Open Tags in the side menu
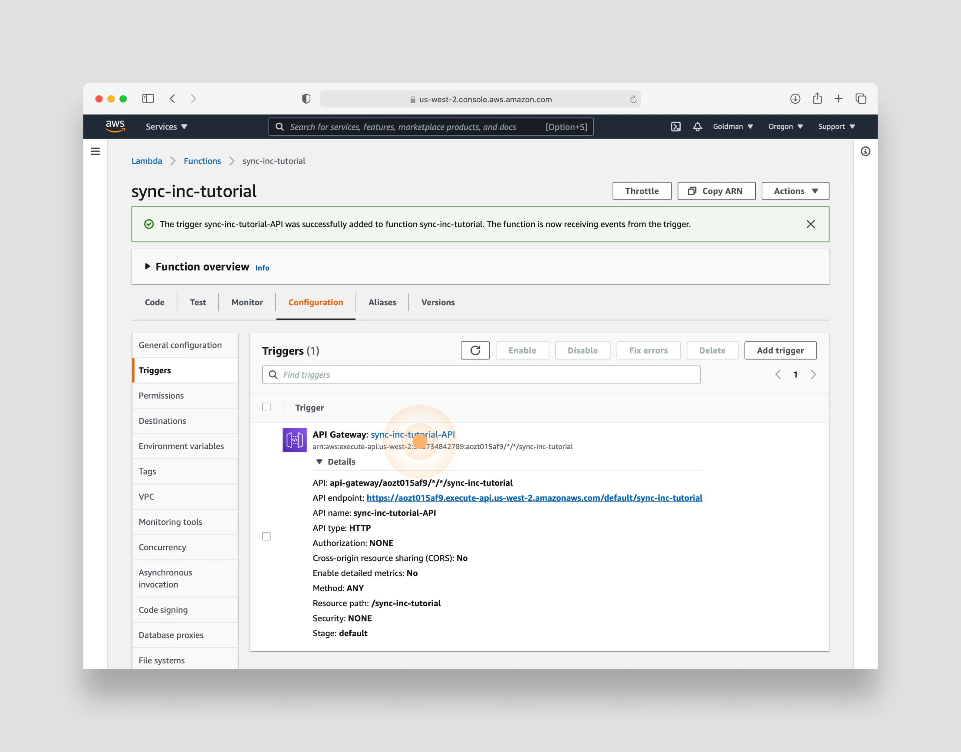 click(x=185, y=471)
